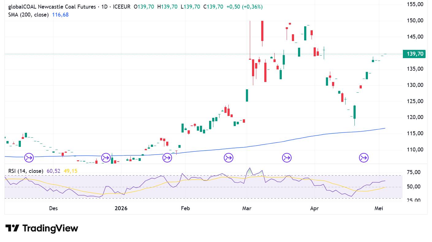Click the SMA value 116,68

tap(60, 15)
